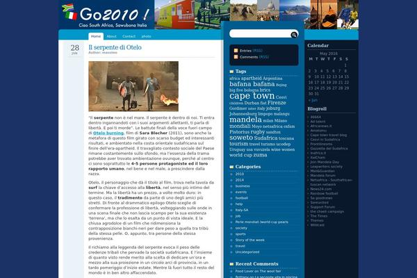Select the rugby tag

coord(258,132)
